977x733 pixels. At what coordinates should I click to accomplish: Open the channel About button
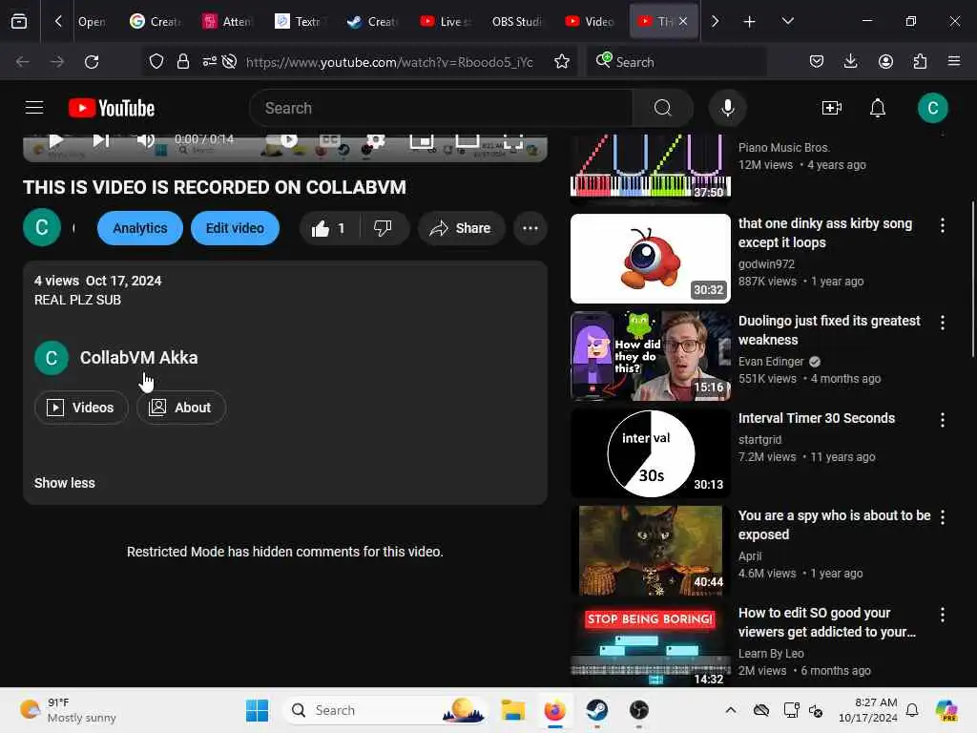click(x=180, y=408)
